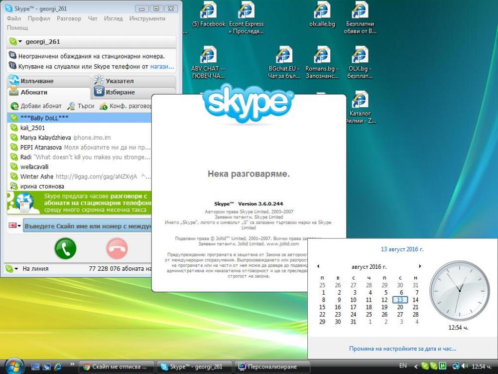Open the olx.alle.bg desktop shortcut
The image size is (498, 374).
pyautogui.click(x=322, y=14)
